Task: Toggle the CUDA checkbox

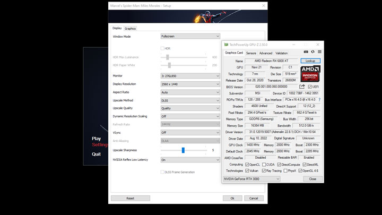Action: 264,165
